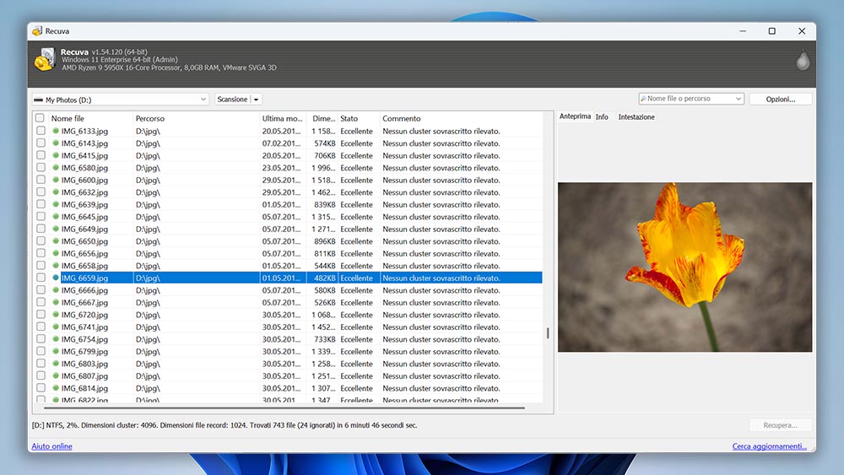Click the green status dot for IMG_6720.jpg
This screenshot has width=844, height=475.
pos(56,315)
